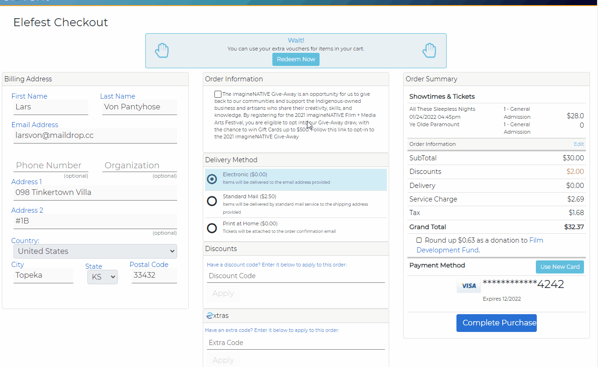Click the Discounts $2.00 amount

[575, 172]
